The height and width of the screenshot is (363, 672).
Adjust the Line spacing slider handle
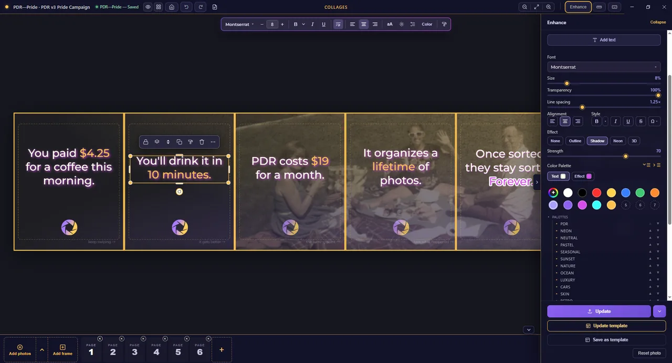582,107
